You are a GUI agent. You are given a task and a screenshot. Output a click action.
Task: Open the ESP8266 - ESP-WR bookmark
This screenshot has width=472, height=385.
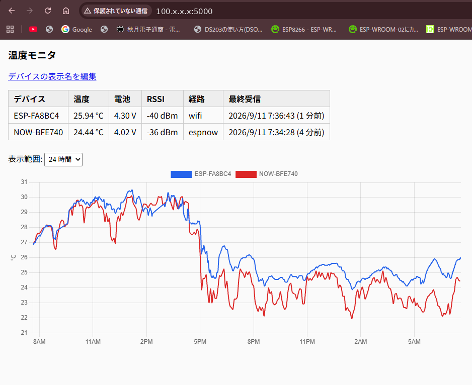(304, 29)
